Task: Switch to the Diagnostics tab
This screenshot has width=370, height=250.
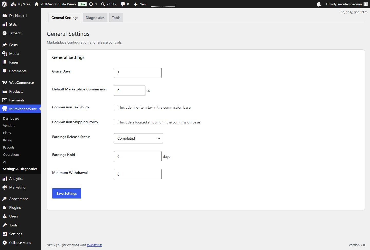Action: click(95, 18)
